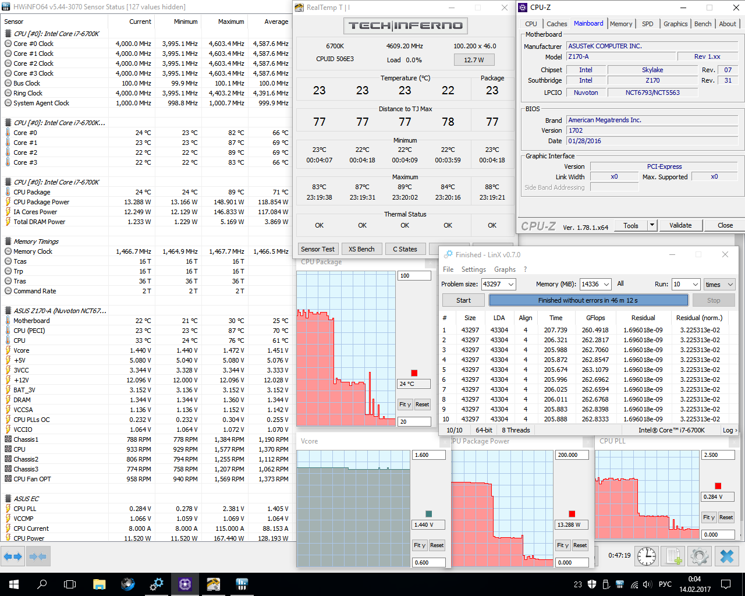Click the blue X icon in HWiNFO bottom bar
Image resolution: width=745 pixels, height=596 pixels.
click(726, 556)
